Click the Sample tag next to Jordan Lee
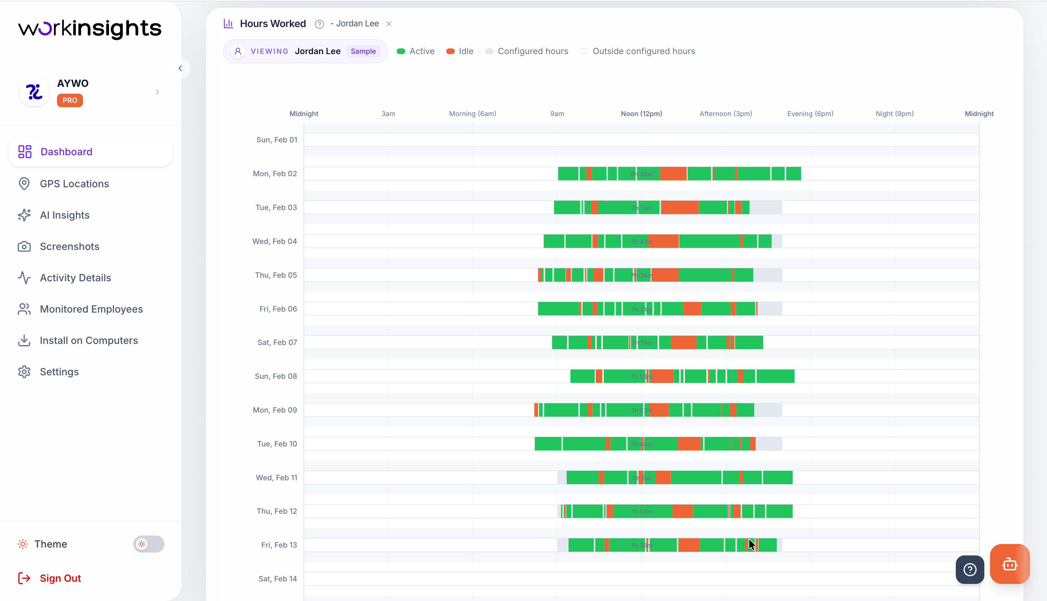This screenshot has width=1047, height=601. coord(363,51)
